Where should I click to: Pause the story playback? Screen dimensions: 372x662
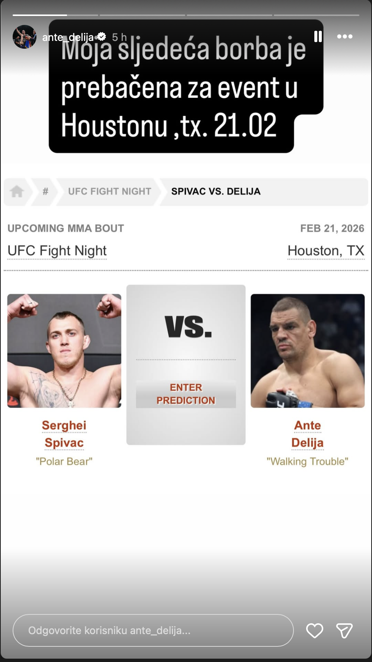318,36
